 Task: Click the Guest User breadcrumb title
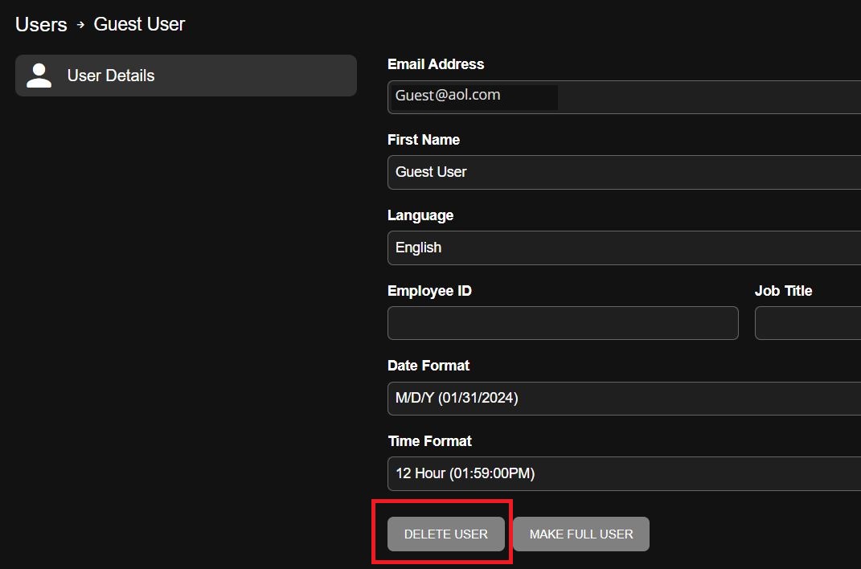click(x=139, y=24)
